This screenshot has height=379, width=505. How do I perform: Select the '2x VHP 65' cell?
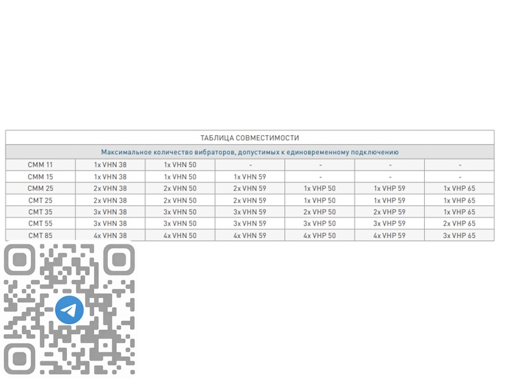(x=459, y=224)
